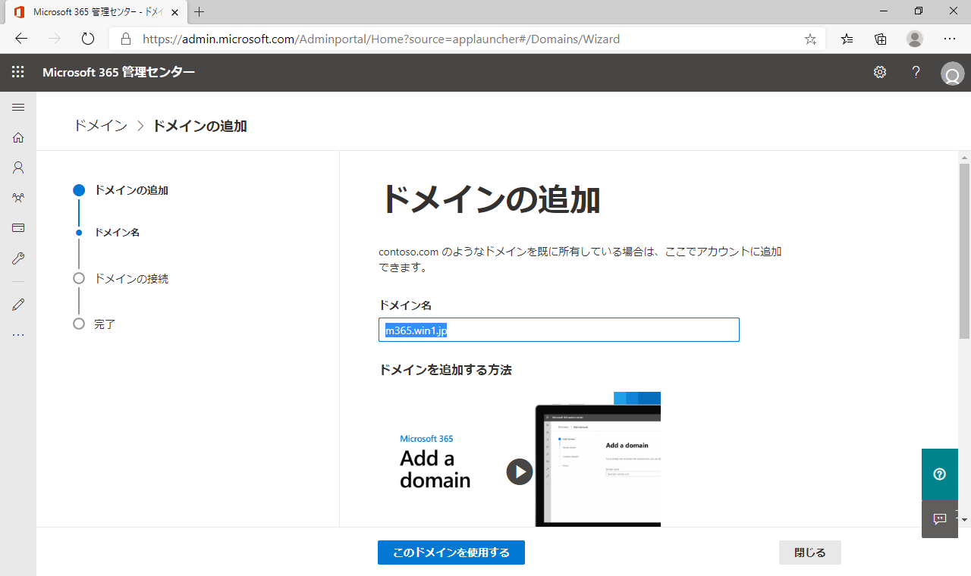Click the ドメイン breadcrumb link
Screen dimensions: 971x576
click(100, 126)
